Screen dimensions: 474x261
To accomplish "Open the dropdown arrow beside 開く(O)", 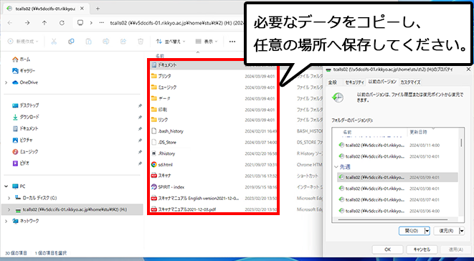I will (427, 231).
